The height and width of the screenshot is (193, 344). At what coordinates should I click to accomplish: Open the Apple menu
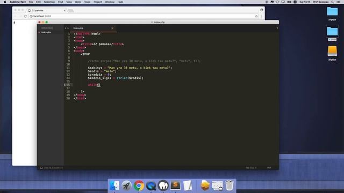pyautogui.click(x=5, y=2)
